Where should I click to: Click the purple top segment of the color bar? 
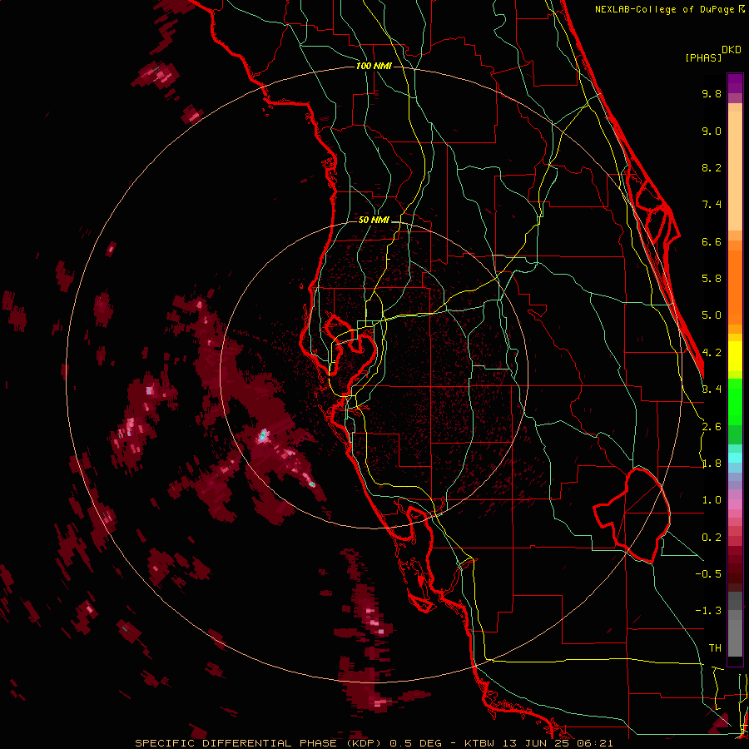(x=735, y=83)
